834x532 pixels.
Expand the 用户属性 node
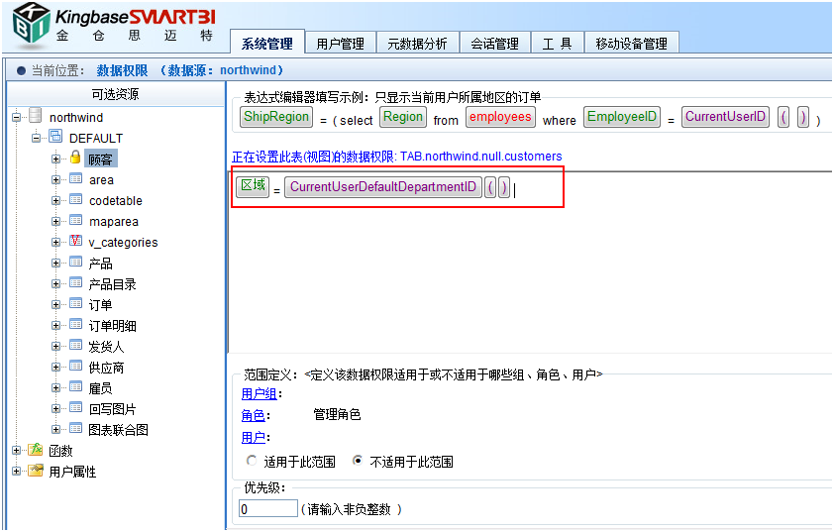(17, 471)
